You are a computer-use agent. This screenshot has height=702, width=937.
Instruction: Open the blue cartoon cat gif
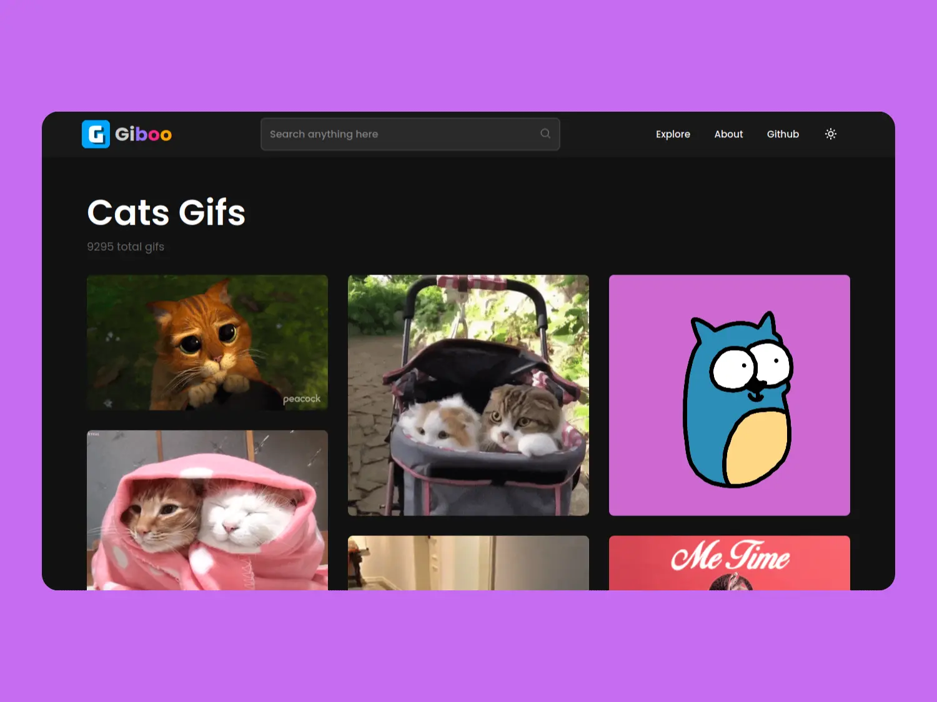tap(729, 395)
